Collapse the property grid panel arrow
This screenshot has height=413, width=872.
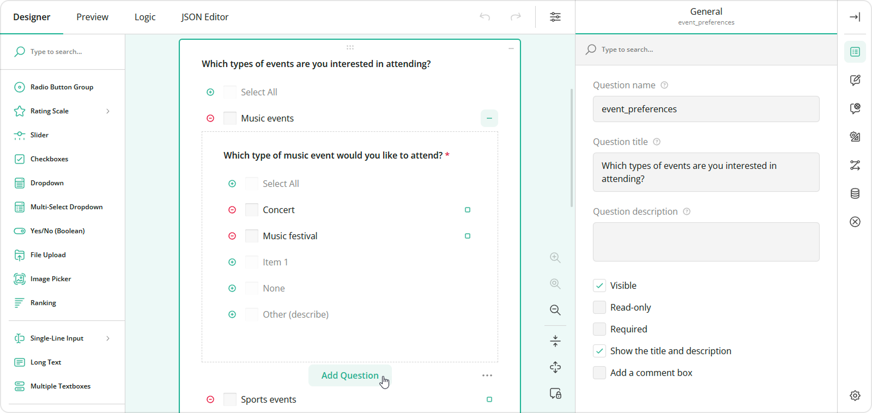(x=855, y=17)
